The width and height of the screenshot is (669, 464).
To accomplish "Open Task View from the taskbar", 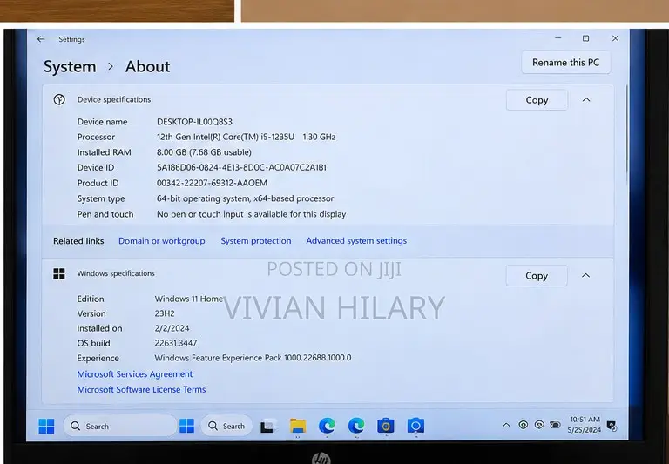I will (x=267, y=426).
